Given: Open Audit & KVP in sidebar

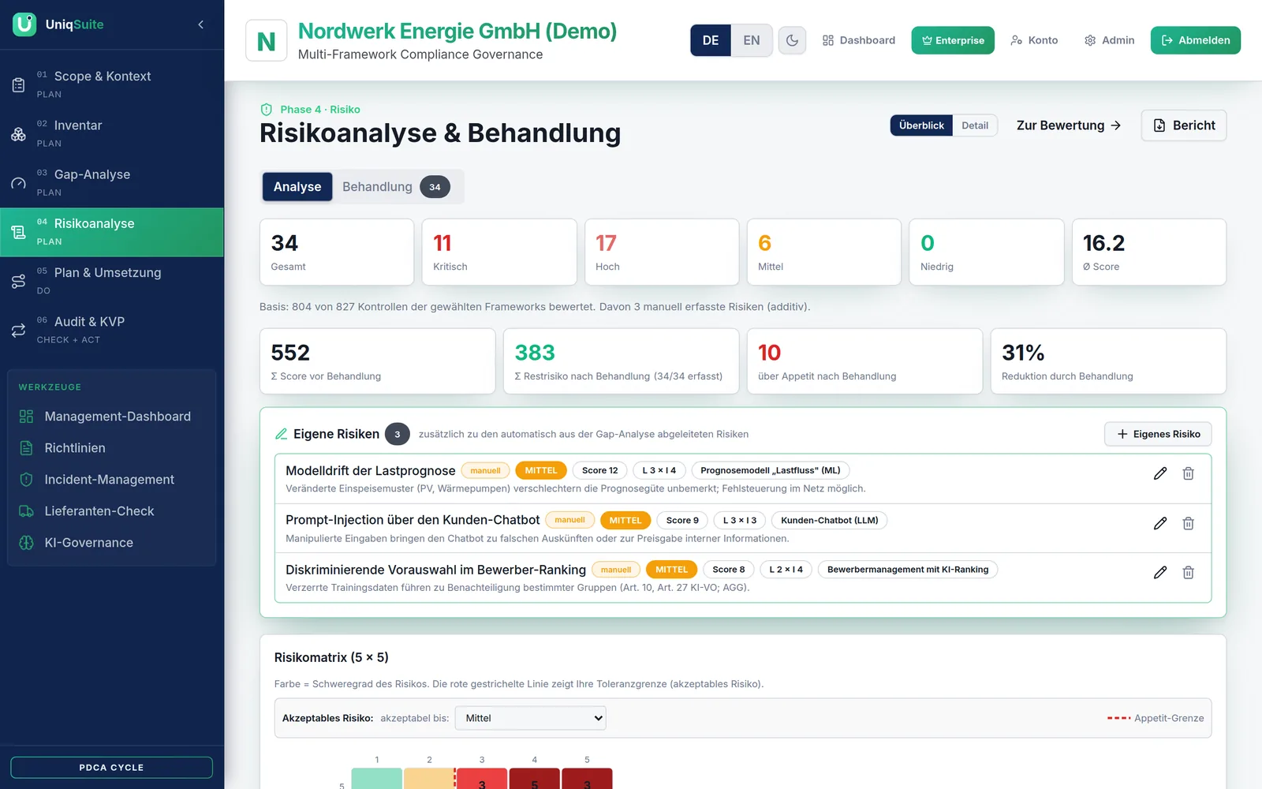Looking at the screenshot, I should (112, 330).
